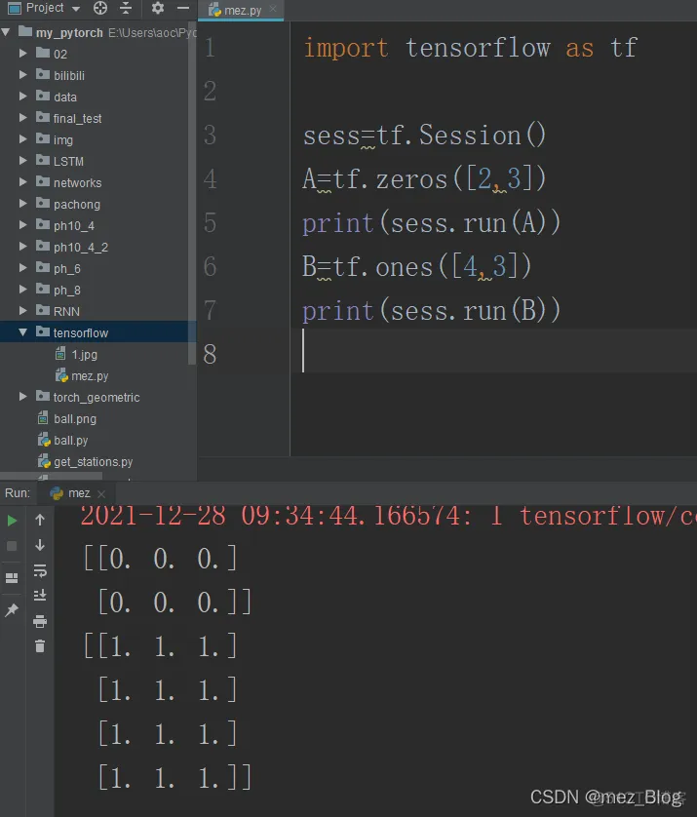The image size is (697, 817).
Task: Click the Scroll to End icon
Action: [40, 595]
